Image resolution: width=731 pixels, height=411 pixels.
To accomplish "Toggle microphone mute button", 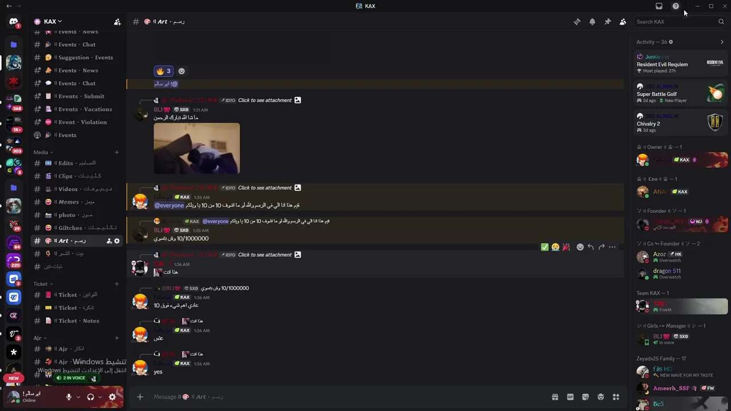I will click(x=69, y=397).
